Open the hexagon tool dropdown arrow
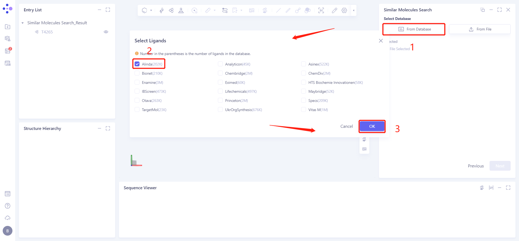519x241 pixels. point(151,11)
